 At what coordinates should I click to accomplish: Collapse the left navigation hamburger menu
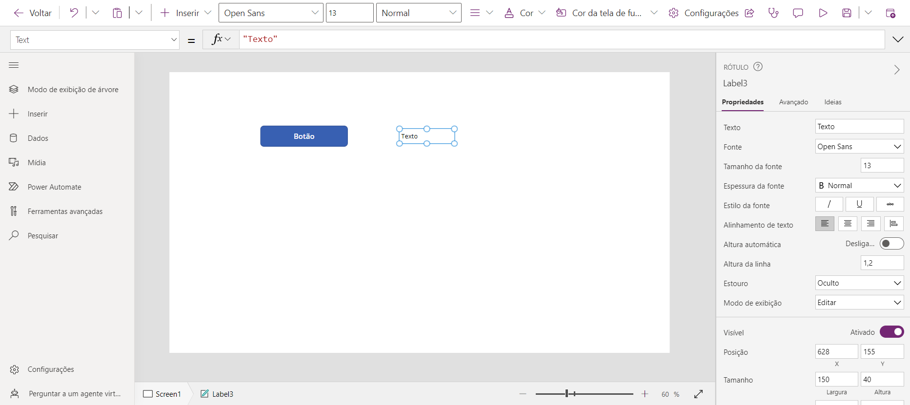click(14, 65)
